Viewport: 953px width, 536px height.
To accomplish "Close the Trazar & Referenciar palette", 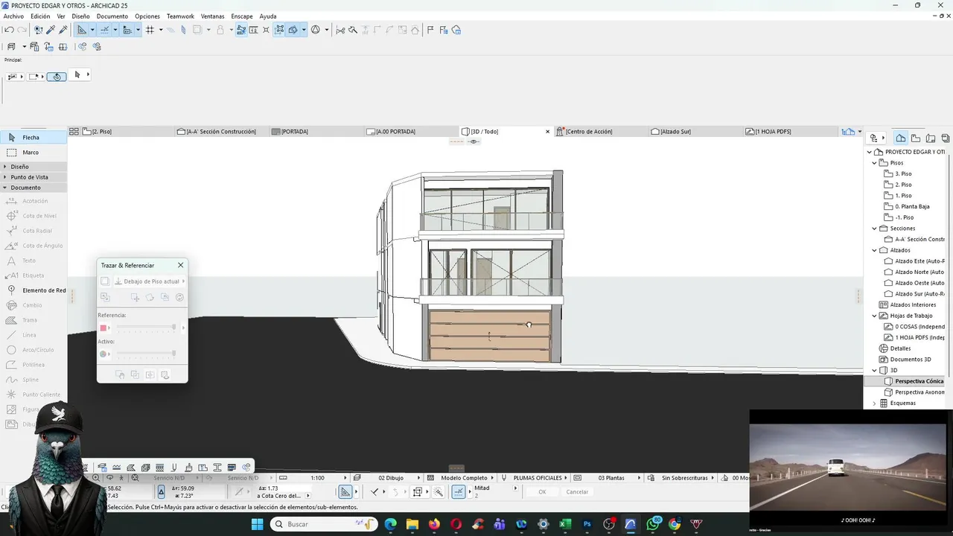I will point(180,265).
